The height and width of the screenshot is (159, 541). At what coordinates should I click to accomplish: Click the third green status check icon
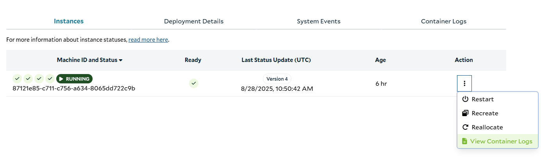[39, 79]
